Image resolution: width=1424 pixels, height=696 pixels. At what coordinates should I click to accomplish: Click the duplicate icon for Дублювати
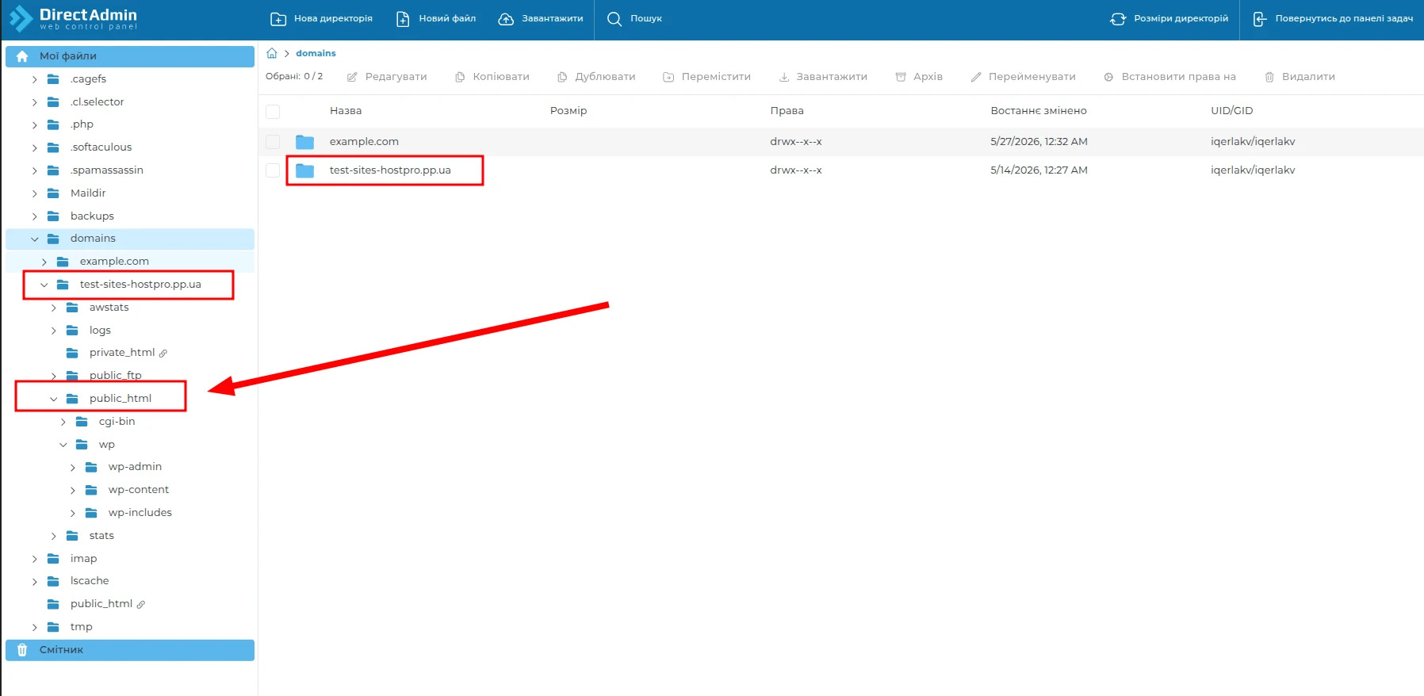click(x=562, y=77)
